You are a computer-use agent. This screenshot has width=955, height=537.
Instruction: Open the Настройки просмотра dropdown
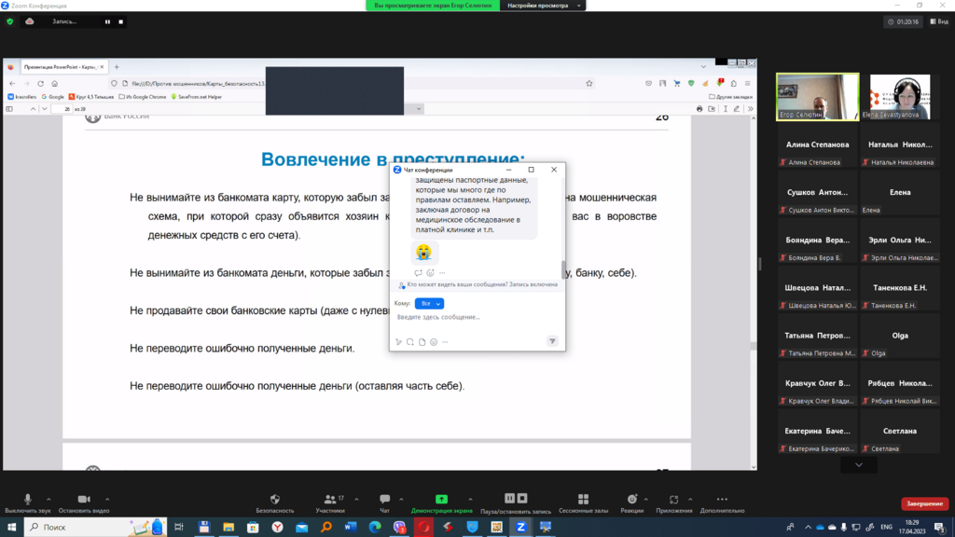point(543,6)
